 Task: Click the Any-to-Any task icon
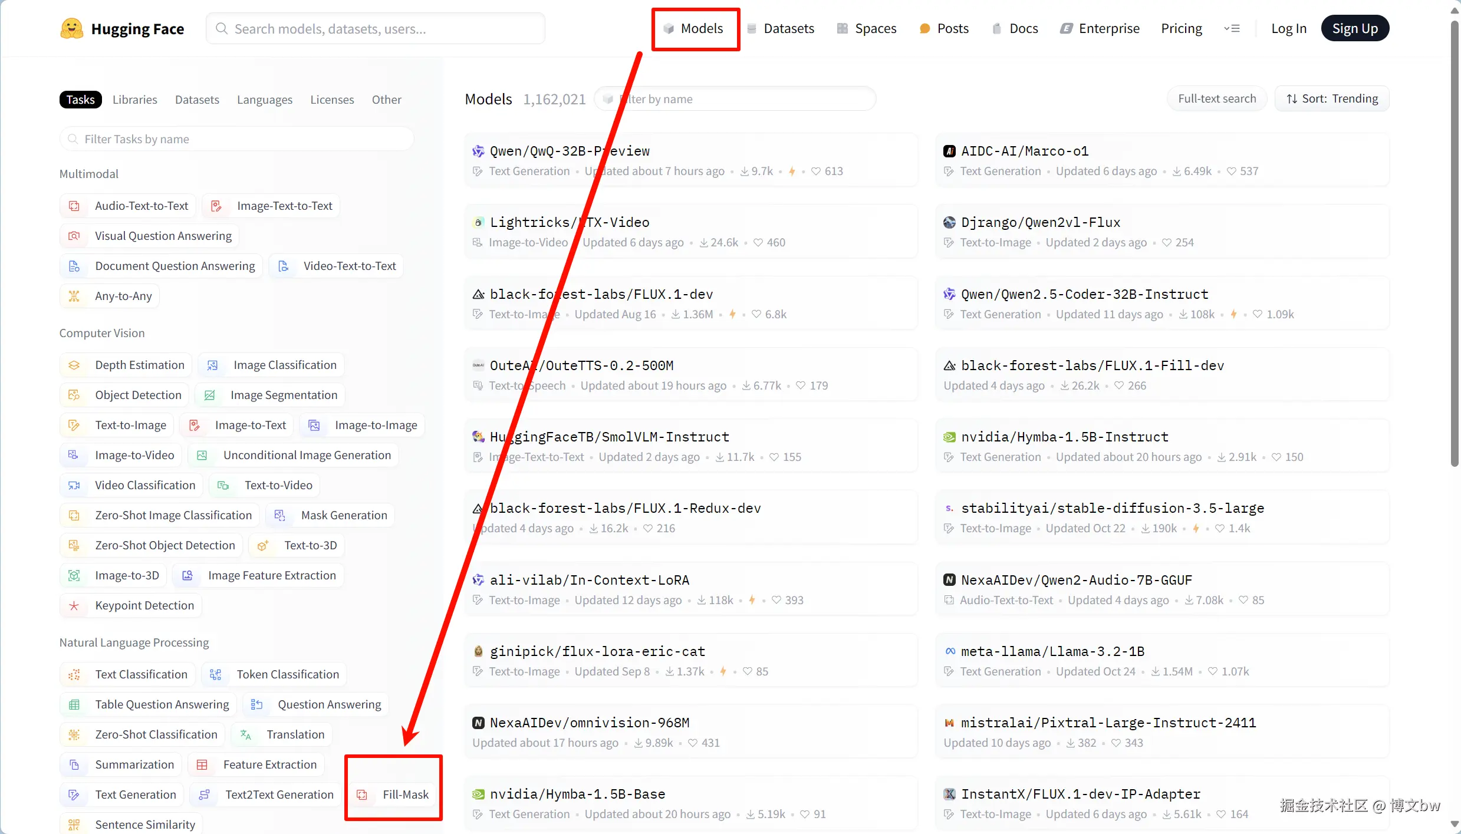(x=74, y=296)
